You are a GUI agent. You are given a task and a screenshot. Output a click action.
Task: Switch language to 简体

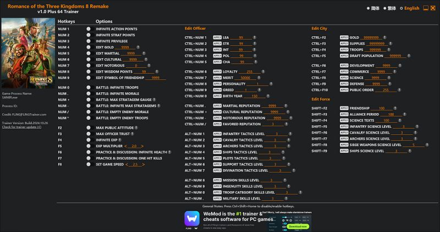(373, 8)
